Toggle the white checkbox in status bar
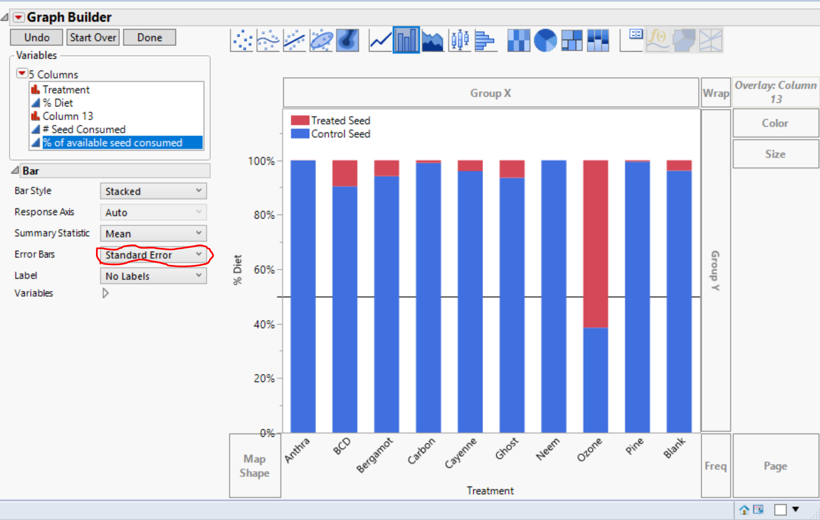This screenshot has width=820, height=520. pos(780,510)
